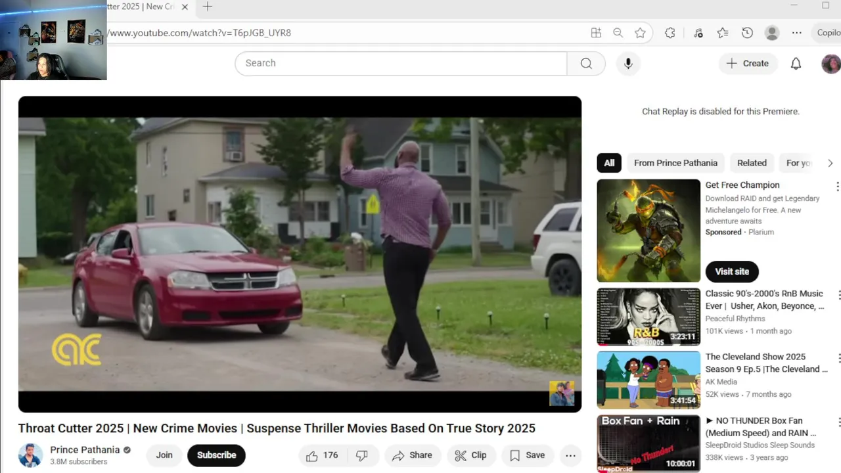Expand chips with the right arrow
This screenshot has width=841, height=473.
(x=830, y=163)
